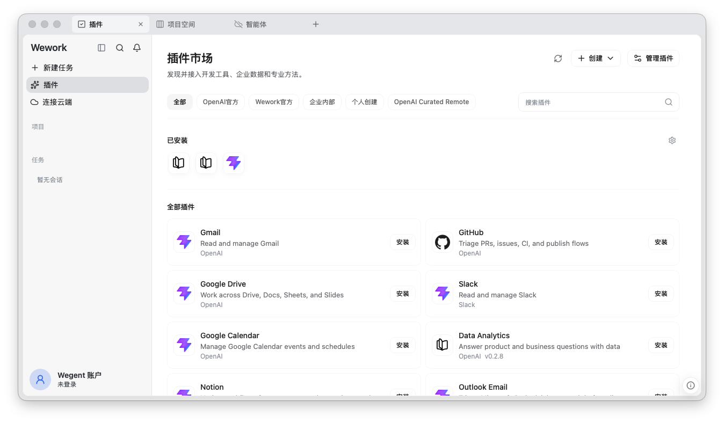Click the 未登录 status text

click(67, 384)
